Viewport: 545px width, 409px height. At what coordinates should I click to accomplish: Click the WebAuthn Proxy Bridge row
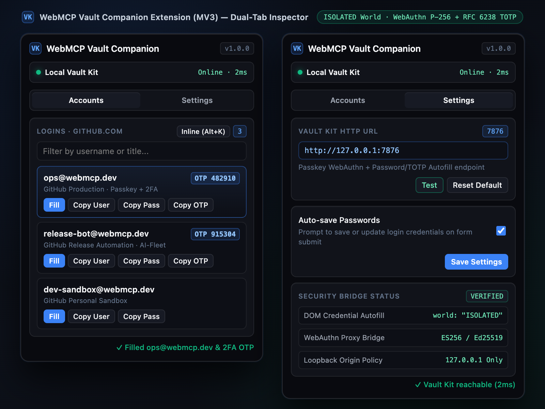tap(403, 338)
